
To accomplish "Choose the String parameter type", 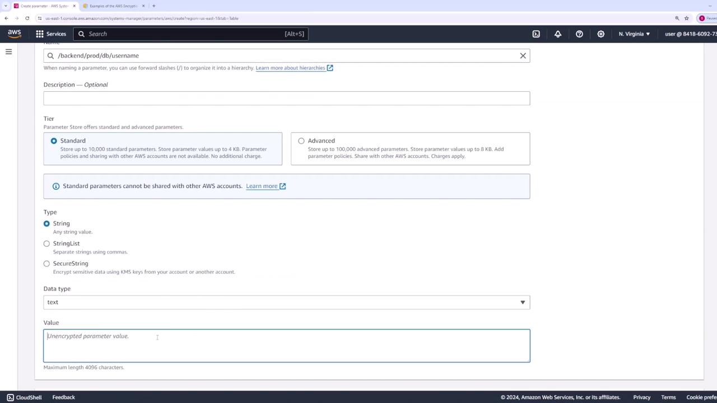I will pyautogui.click(x=46, y=223).
